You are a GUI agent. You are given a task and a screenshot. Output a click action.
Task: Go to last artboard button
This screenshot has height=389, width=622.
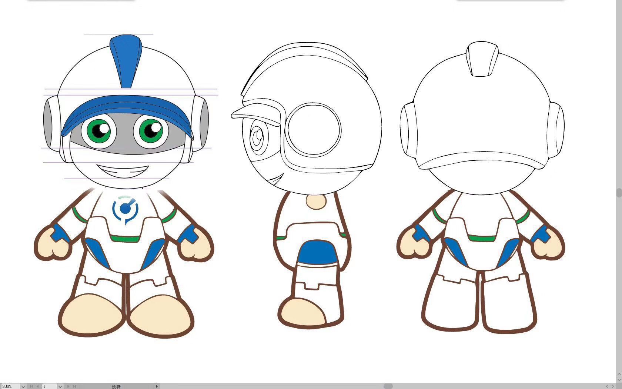[x=74, y=386]
